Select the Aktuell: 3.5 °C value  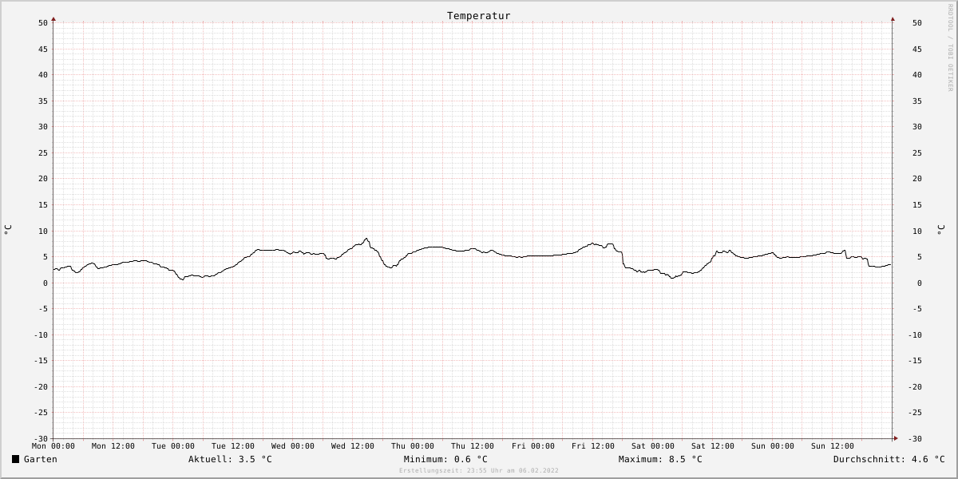[x=230, y=459]
